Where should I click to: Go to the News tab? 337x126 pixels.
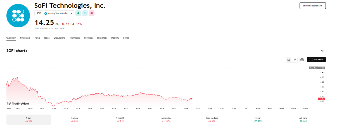pyautogui.click(x=37, y=38)
